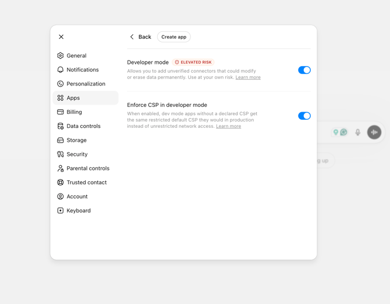Open Keyboard settings section
Image resolution: width=390 pixels, height=304 pixels.
click(86, 210)
